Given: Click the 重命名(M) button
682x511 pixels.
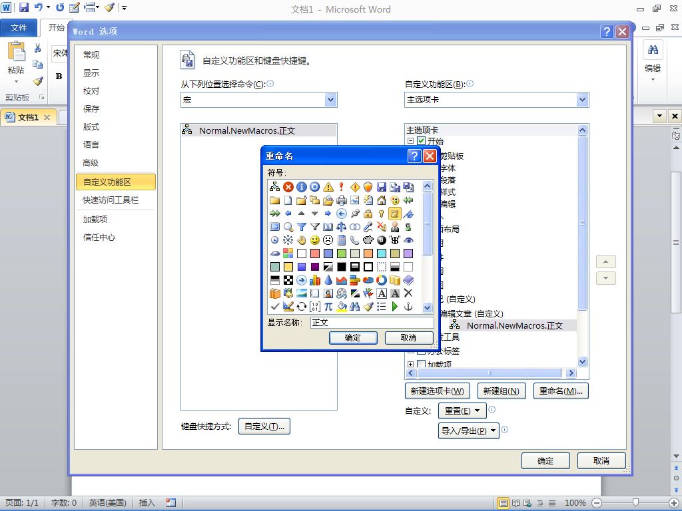Looking at the screenshot, I should click(x=561, y=391).
